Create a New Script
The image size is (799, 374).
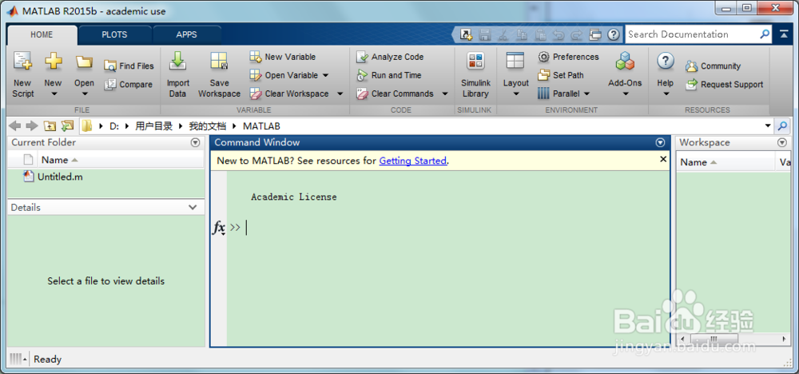pyautogui.click(x=23, y=75)
